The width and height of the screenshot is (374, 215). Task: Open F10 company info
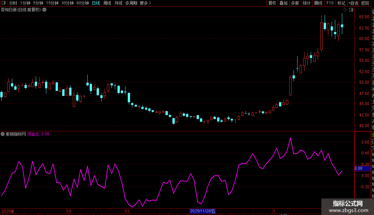tap(330, 3)
